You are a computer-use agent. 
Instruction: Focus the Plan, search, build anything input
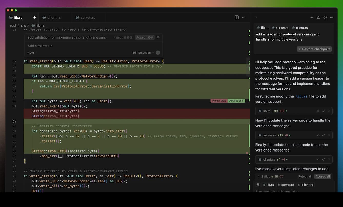coord(294,191)
